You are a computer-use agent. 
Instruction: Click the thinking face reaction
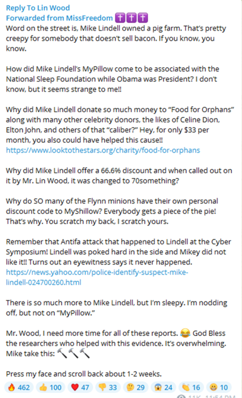[x=135, y=388]
